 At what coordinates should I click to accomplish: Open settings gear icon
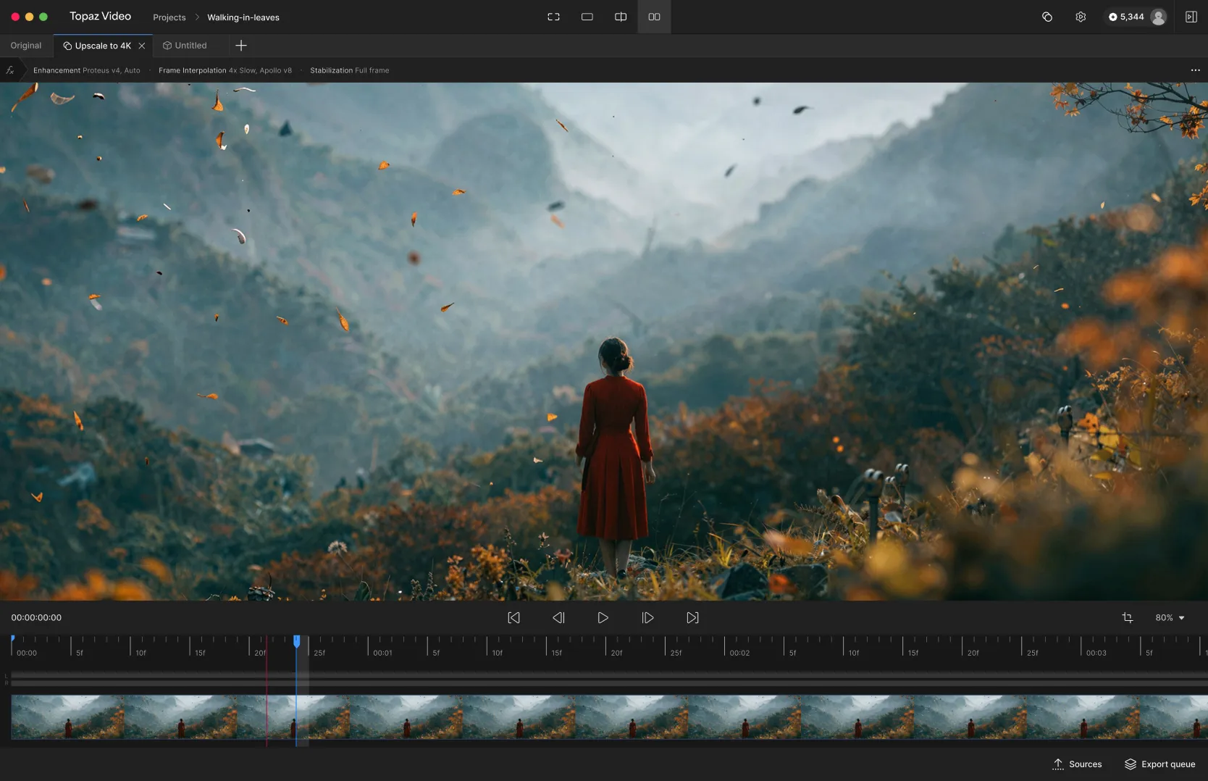1081,17
